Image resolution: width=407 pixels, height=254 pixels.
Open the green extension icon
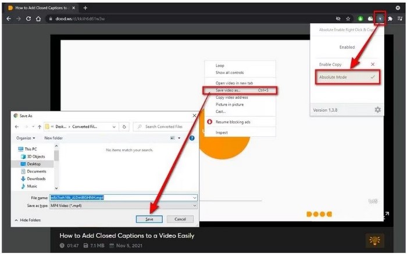[x=360, y=19]
